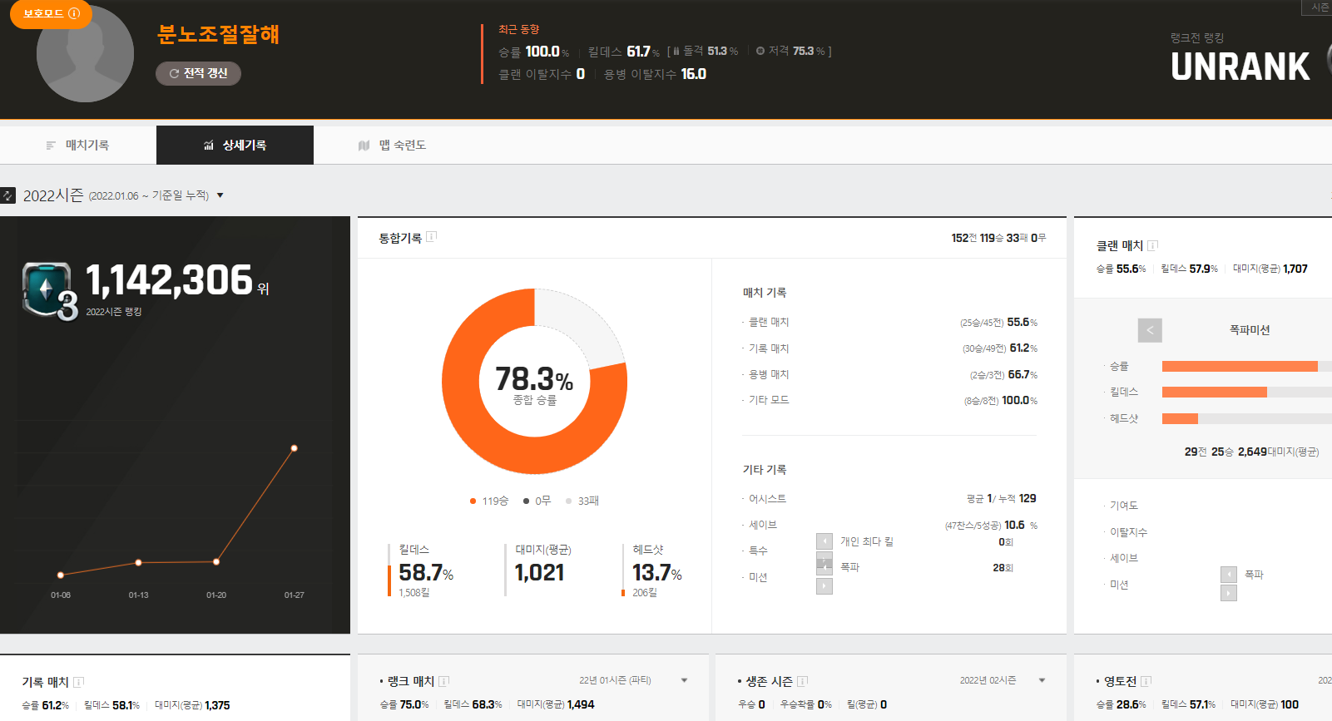The height and width of the screenshot is (721, 1332).
Task: Open the 22년 01시즌 (파티) dropdown
Action: (x=684, y=680)
